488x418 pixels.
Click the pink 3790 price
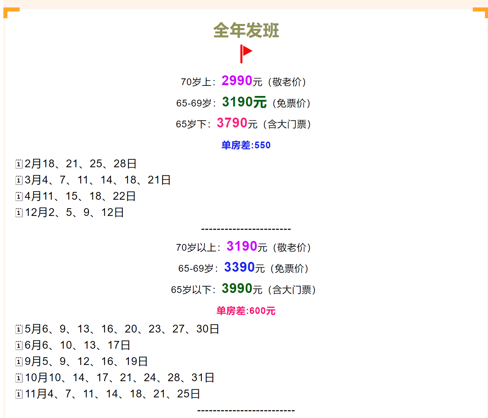[232, 123]
